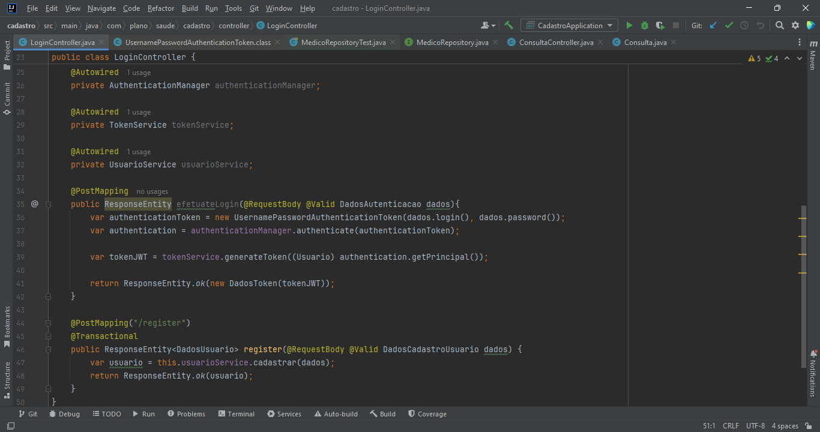
Task: Click the Git rollback arrow icon
Action: 760,25
